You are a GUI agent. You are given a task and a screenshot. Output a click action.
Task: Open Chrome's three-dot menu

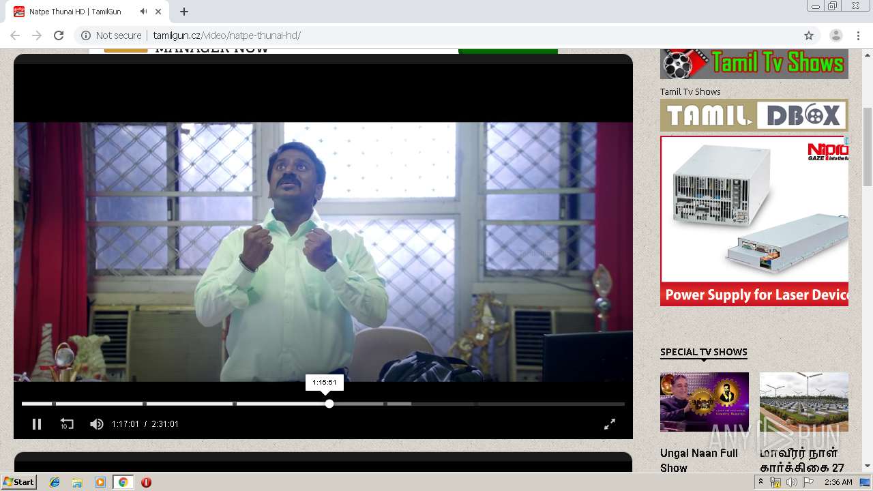pos(858,35)
